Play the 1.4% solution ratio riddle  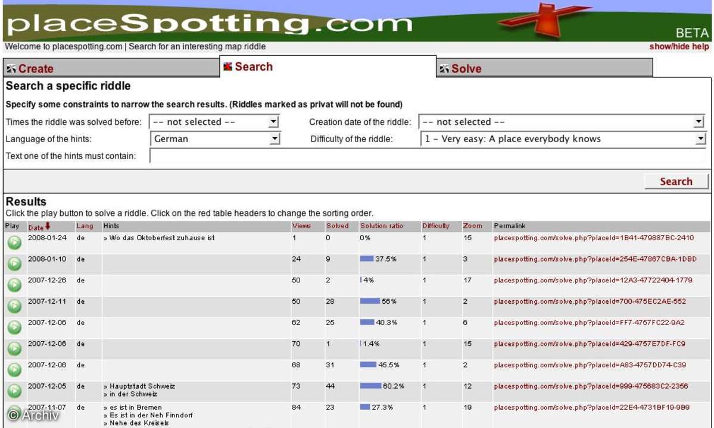tap(14, 348)
